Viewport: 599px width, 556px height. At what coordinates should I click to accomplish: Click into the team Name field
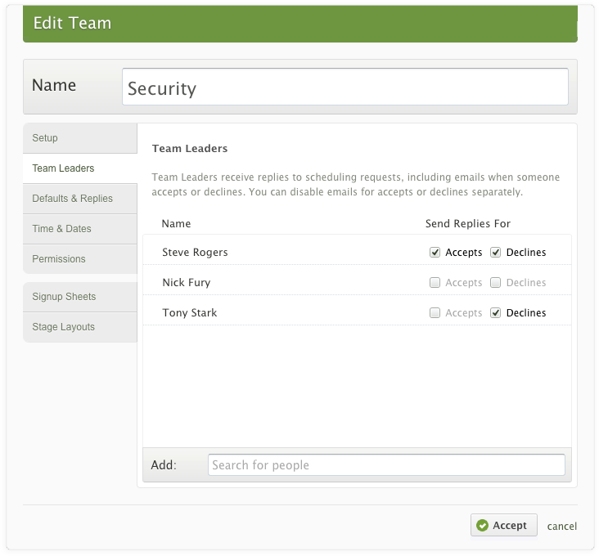pos(345,87)
